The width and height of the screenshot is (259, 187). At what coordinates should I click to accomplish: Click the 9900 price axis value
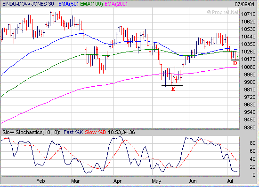pos(250,82)
